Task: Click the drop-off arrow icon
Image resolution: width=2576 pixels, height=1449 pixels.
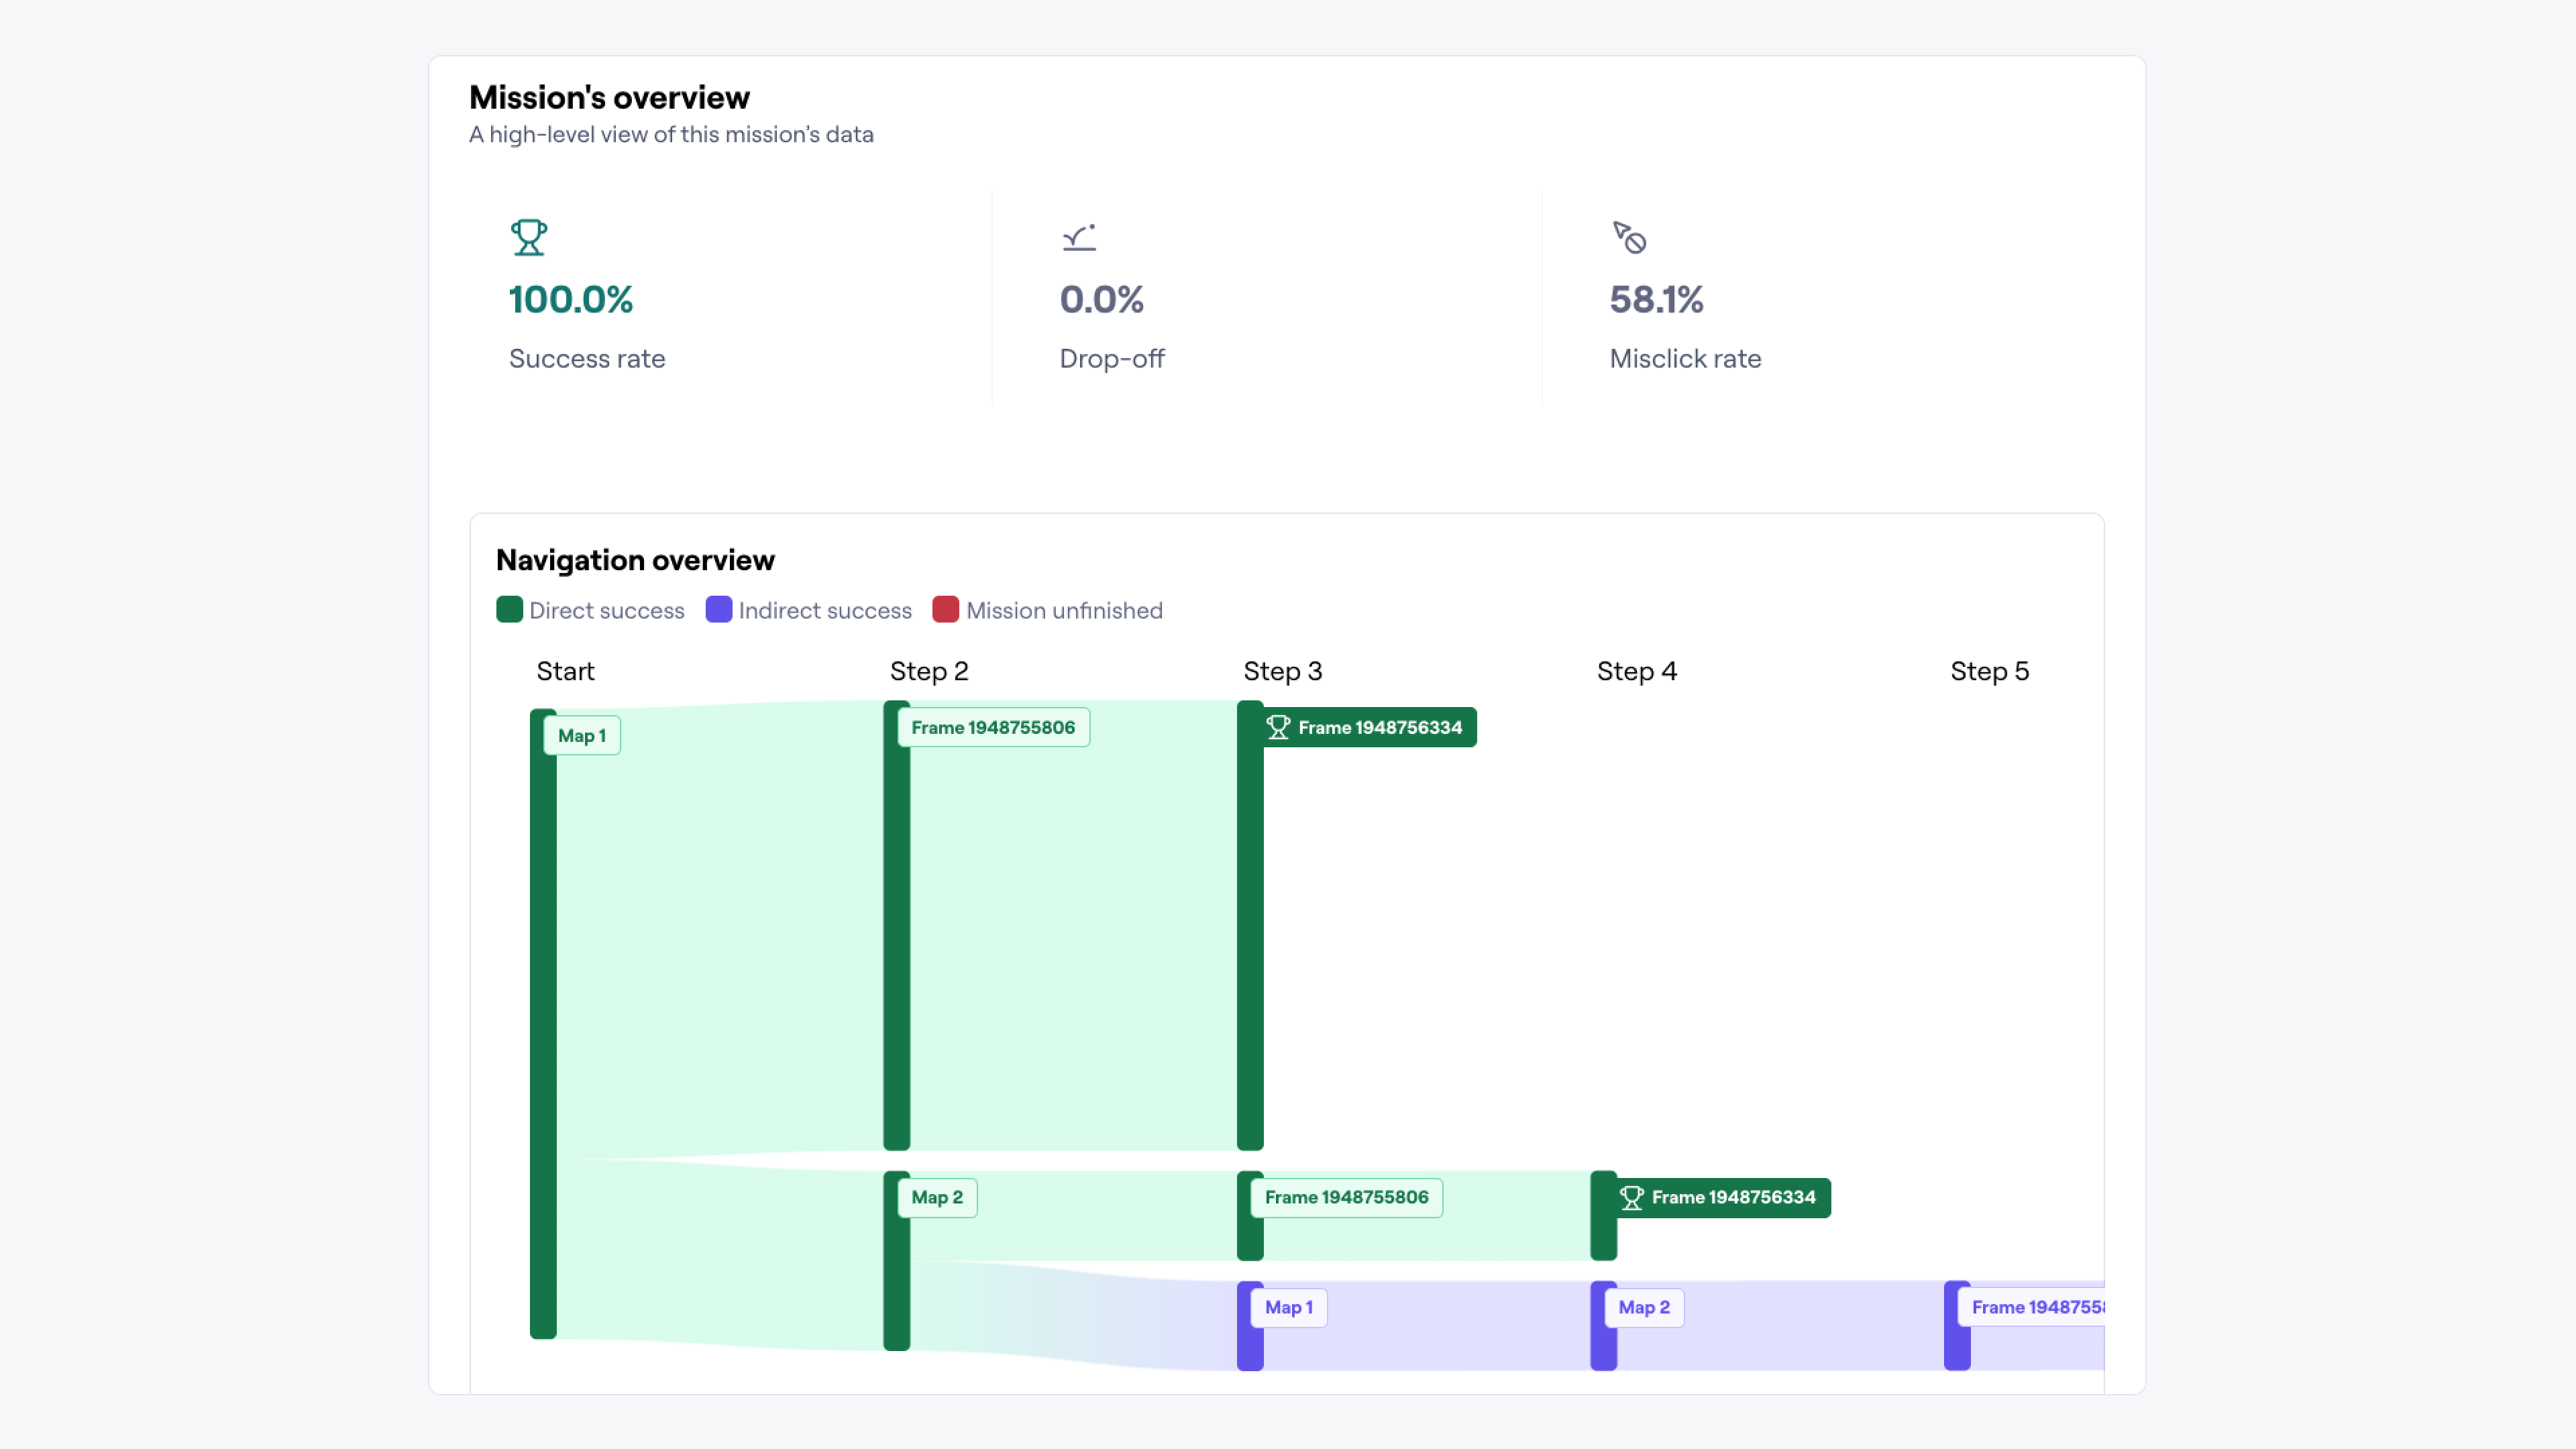Action: 1078,238
